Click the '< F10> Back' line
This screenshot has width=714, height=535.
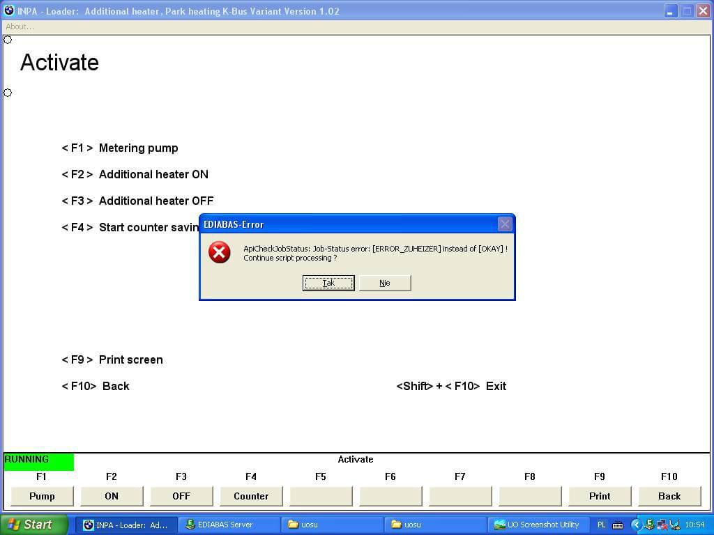(x=95, y=386)
